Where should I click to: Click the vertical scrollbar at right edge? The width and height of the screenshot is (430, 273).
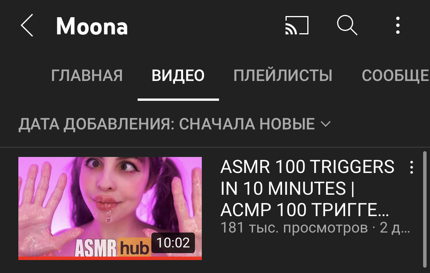(425, 210)
